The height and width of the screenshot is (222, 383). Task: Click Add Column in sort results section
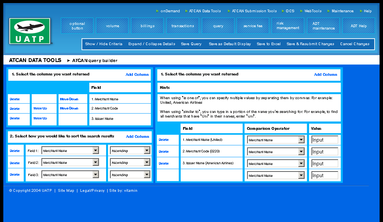(137, 137)
